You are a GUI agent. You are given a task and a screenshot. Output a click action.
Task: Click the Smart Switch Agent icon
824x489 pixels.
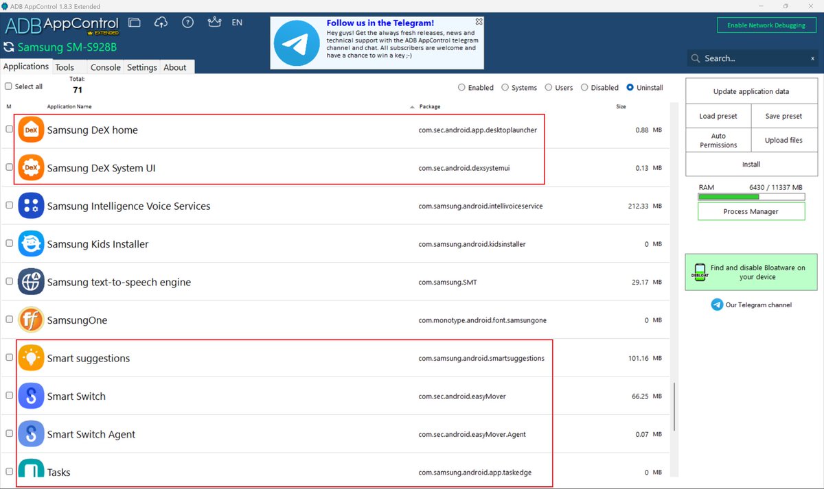tap(31, 434)
